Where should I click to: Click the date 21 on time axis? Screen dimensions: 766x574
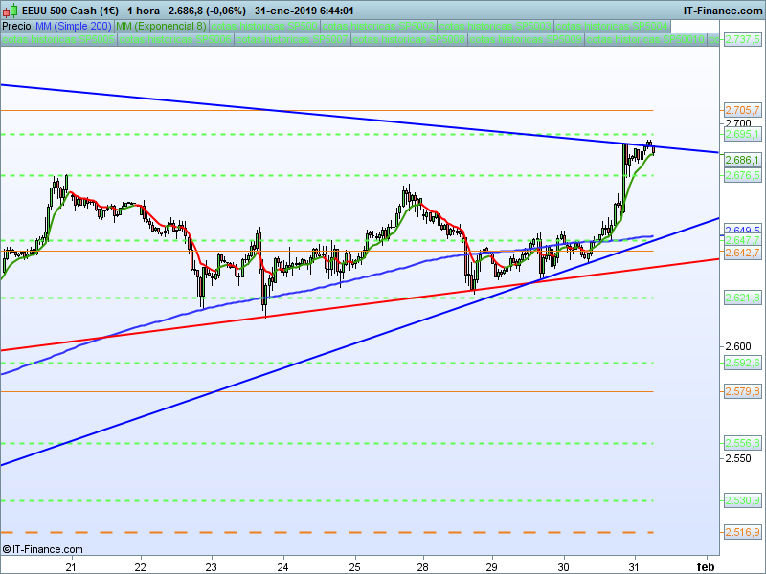[71, 567]
